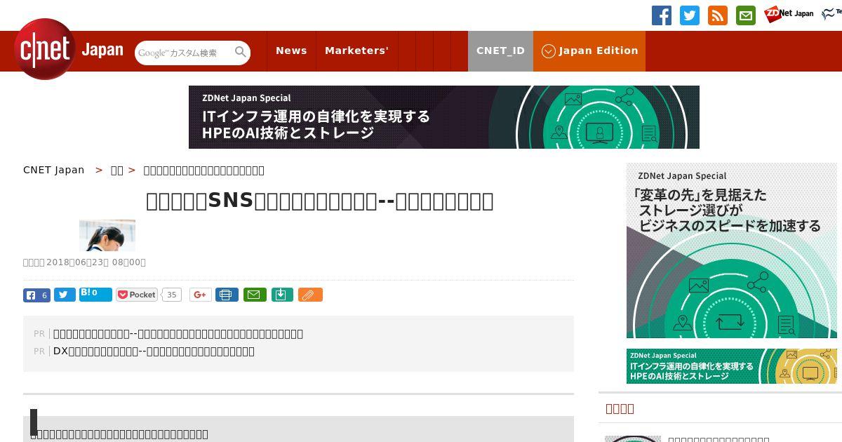Image resolution: width=842 pixels, height=442 pixels.
Task: Open the article author thumbnail photo
Action: tap(107, 235)
